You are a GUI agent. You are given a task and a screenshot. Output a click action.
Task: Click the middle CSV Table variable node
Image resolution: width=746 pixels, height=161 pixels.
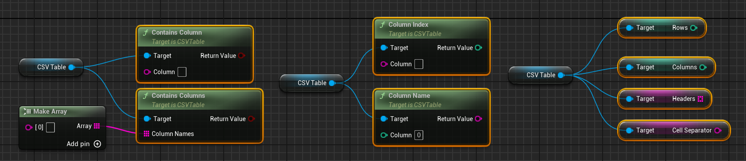(312, 83)
